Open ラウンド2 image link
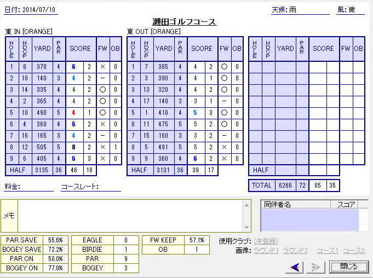Image resolution: width=373 pixels, height=278 pixels. tap(295, 251)
